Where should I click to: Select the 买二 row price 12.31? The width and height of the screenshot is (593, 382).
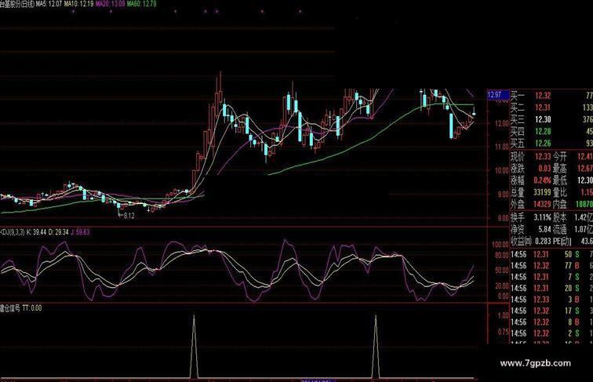[543, 107]
